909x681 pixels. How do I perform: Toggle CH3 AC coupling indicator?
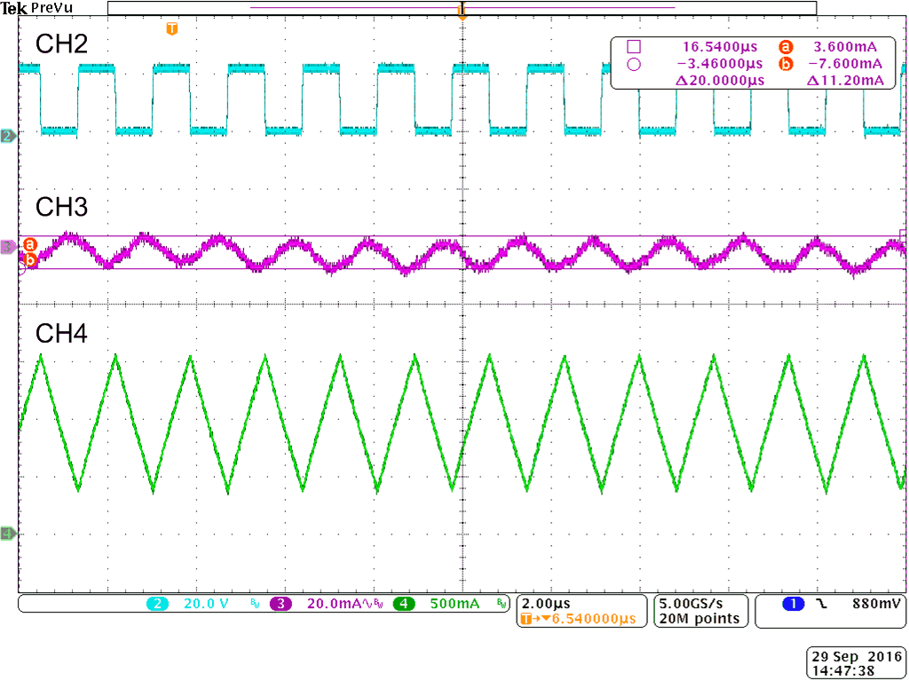(x=367, y=604)
